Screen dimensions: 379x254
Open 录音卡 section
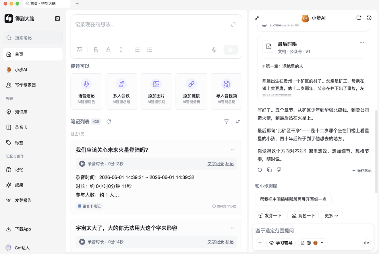tap(32, 127)
